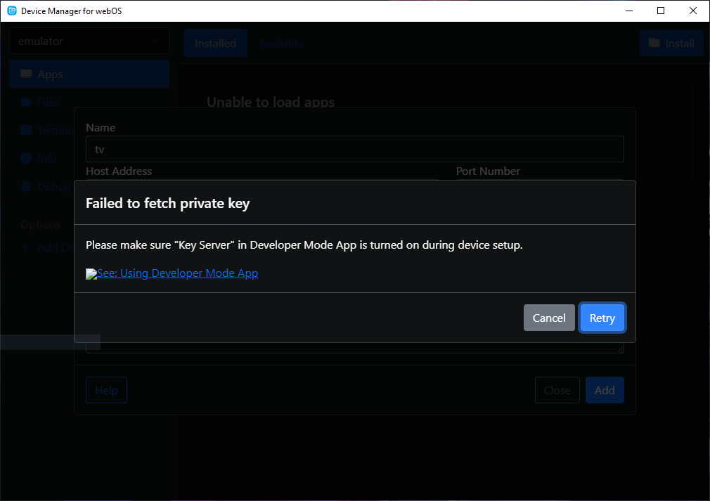Click the Files folder icon
710x501 pixels.
click(26, 103)
